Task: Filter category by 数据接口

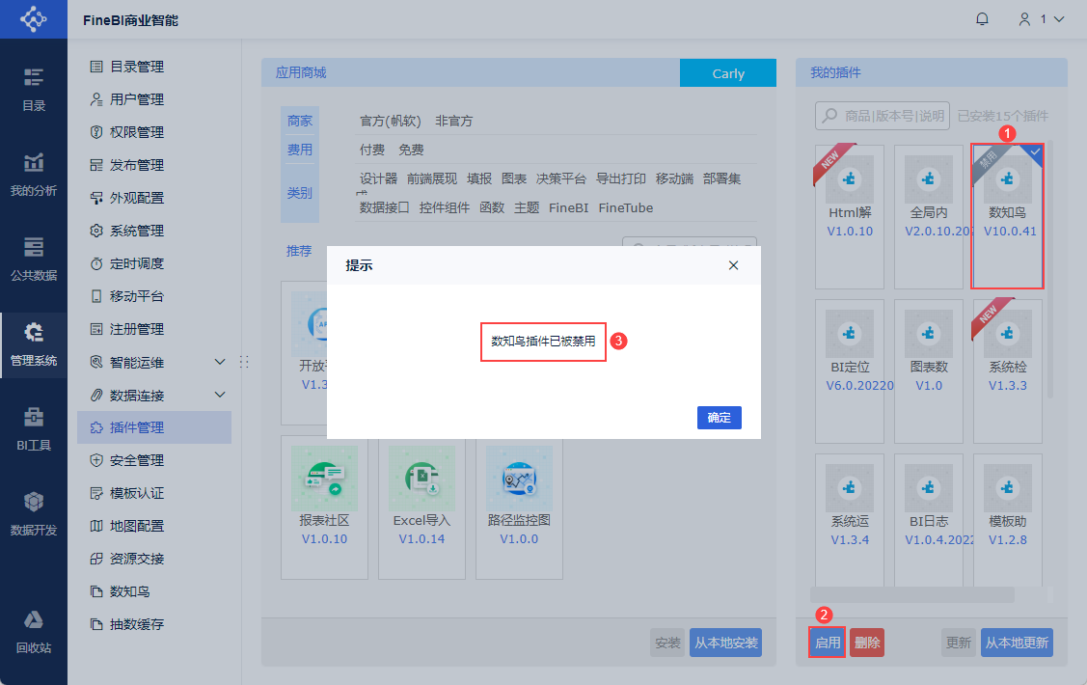Action: point(384,208)
